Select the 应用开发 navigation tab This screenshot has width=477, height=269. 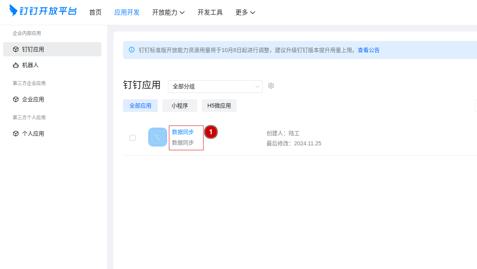pyautogui.click(x=127, y=12)
